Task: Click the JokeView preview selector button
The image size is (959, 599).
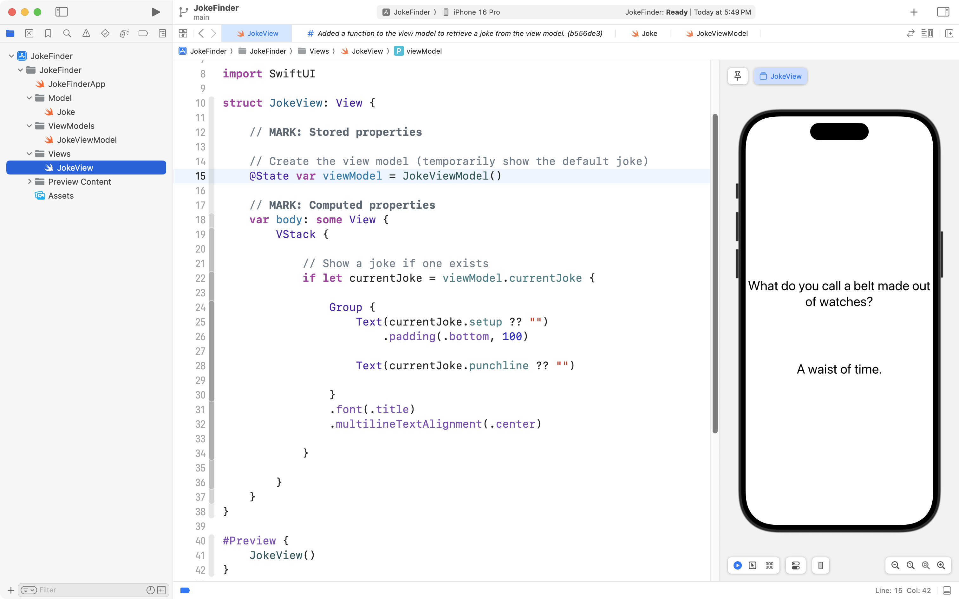Action: 780,76
